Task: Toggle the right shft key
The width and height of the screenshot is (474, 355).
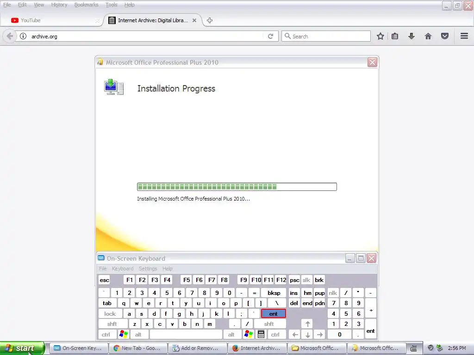Action: [269, 324]
